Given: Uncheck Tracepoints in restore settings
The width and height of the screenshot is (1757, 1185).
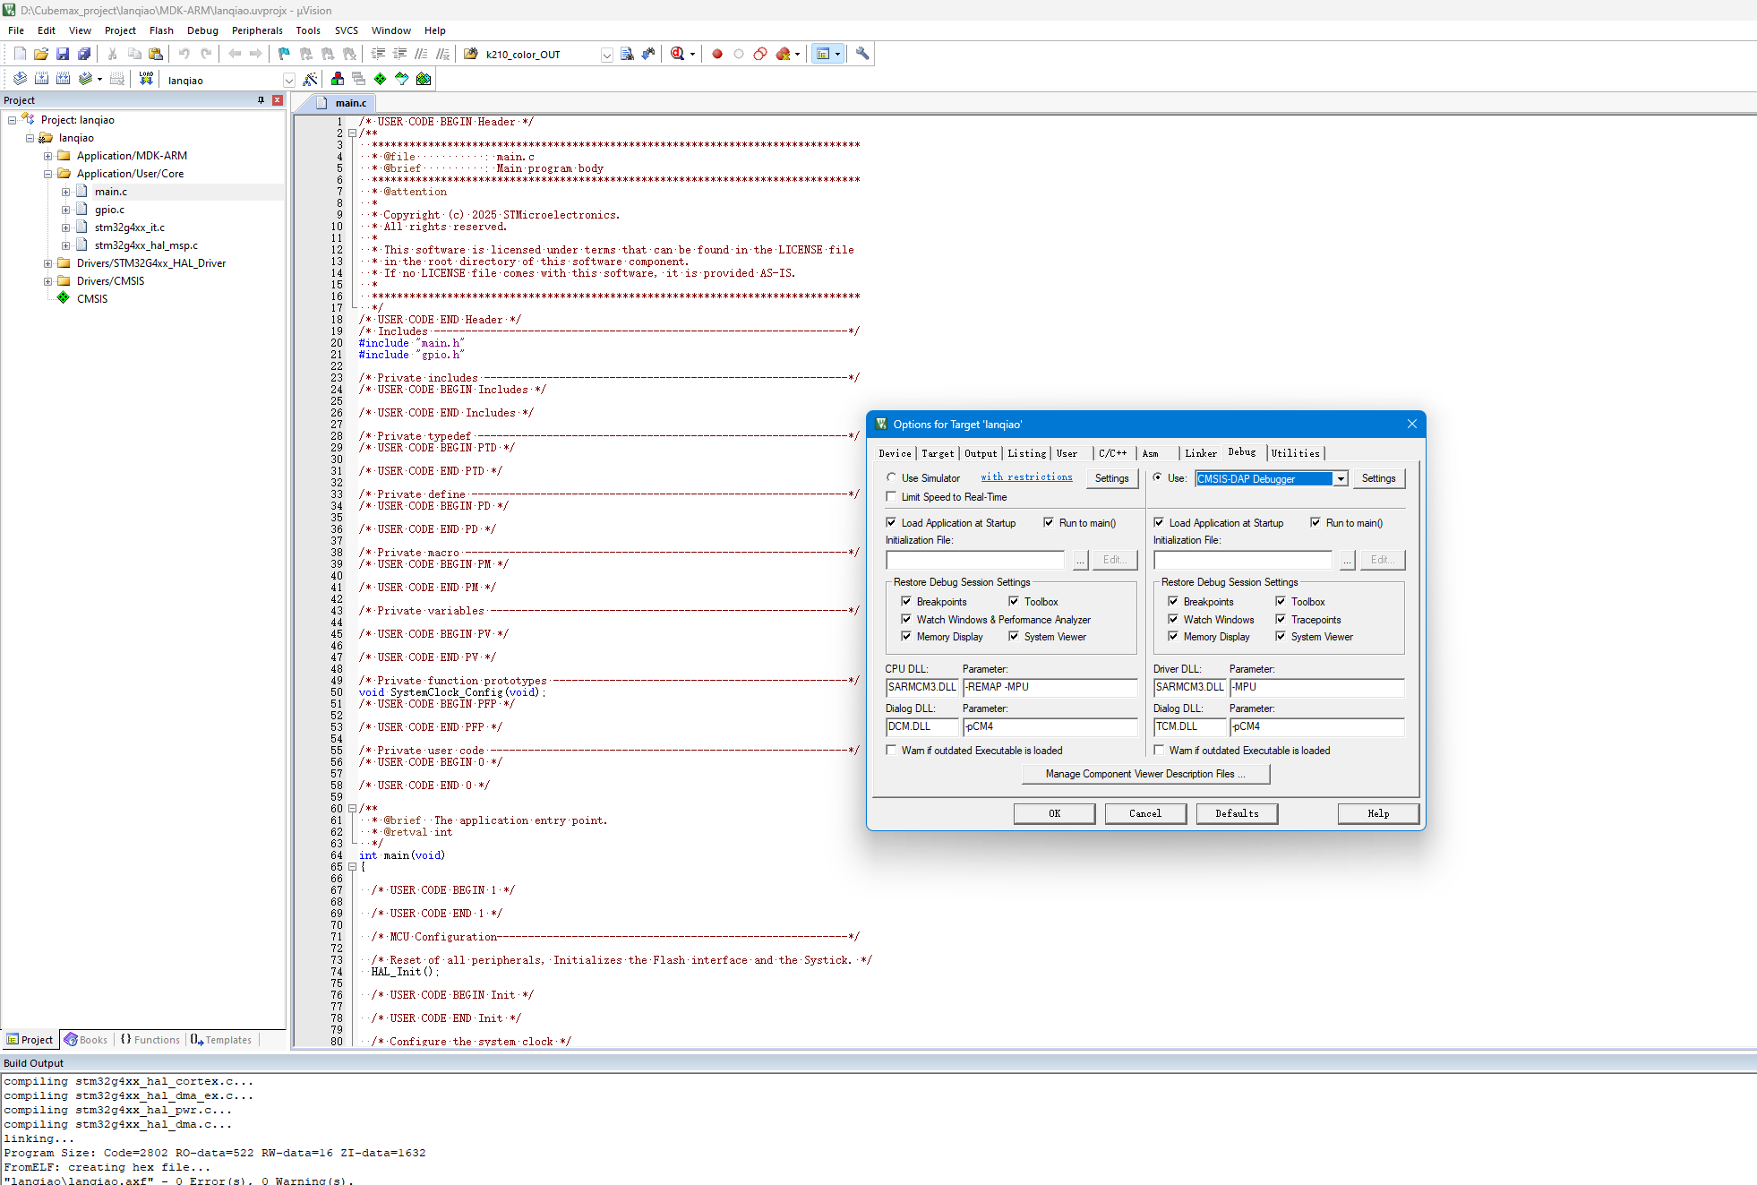Looking at the screenshot, I should [x=1281, y=619].
